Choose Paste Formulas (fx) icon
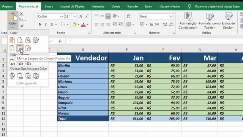243x137 pixels. coord(20,40)
